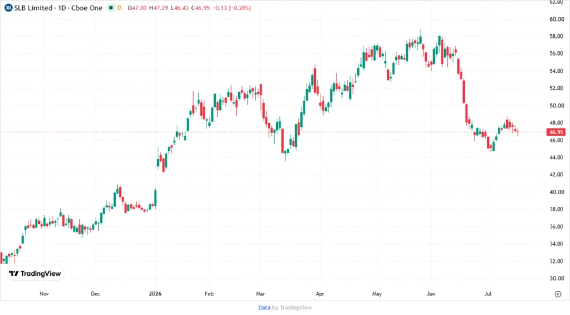Click the 40.00 price axis label
The width and height of the screenshot is (570, 315).
click(557, 192)
